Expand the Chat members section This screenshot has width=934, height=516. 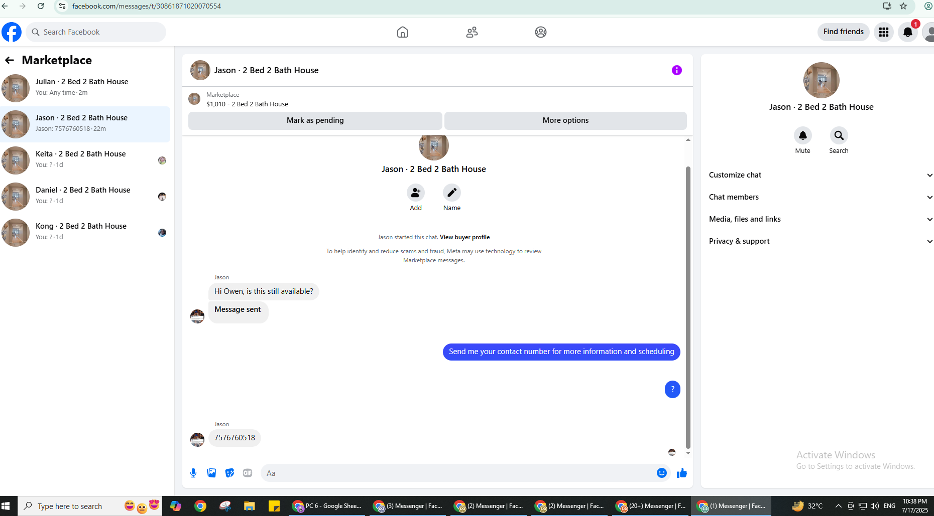pyautogui.click(x=821, y=197)
